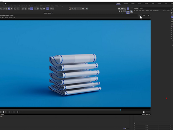
Task: Open the Default Camera viewport label
Action: 48,13
